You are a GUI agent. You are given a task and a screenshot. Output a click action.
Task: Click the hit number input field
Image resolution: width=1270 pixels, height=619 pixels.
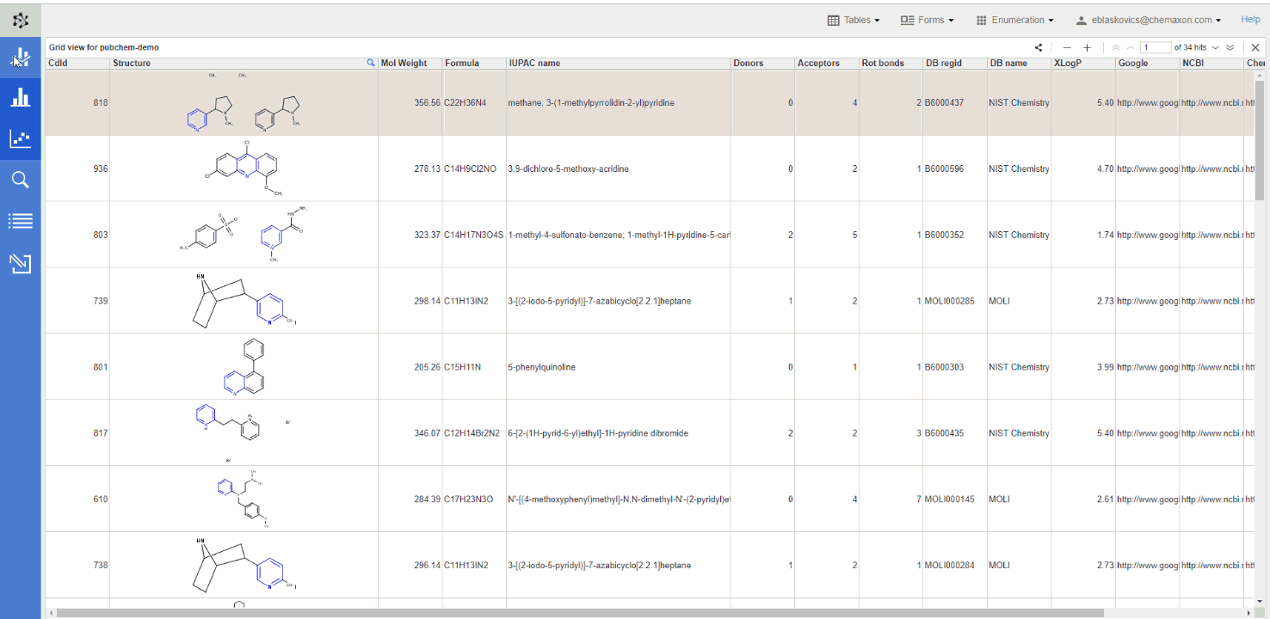click(x=1156, y=48)
